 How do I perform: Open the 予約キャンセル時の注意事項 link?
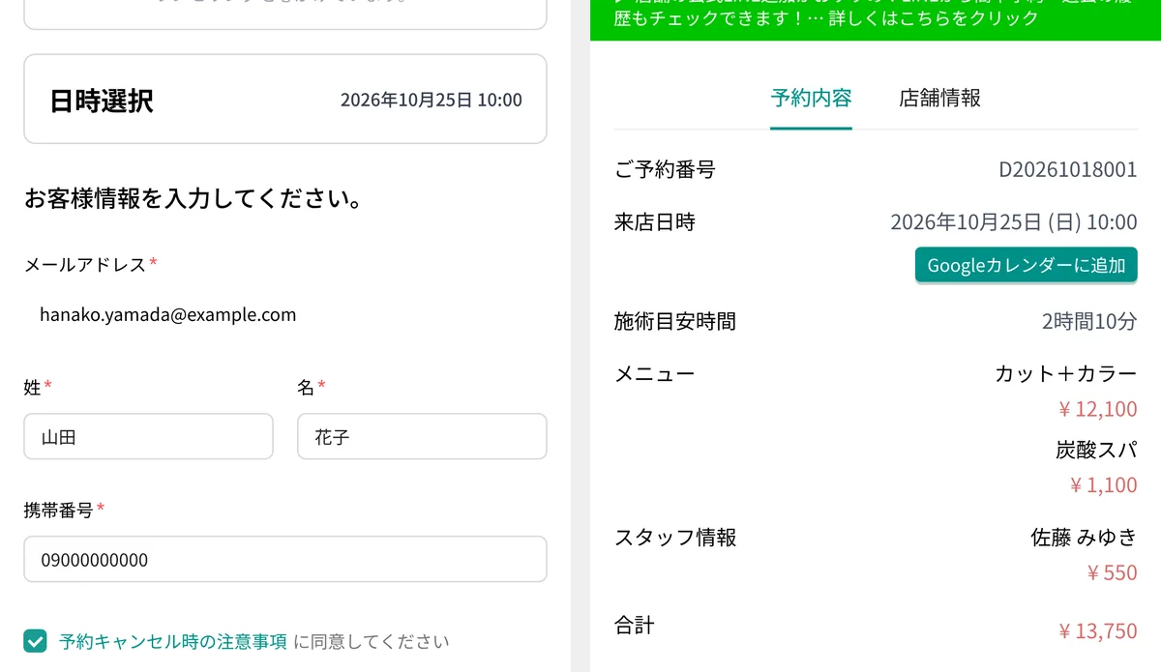click(x=173, y=641)
